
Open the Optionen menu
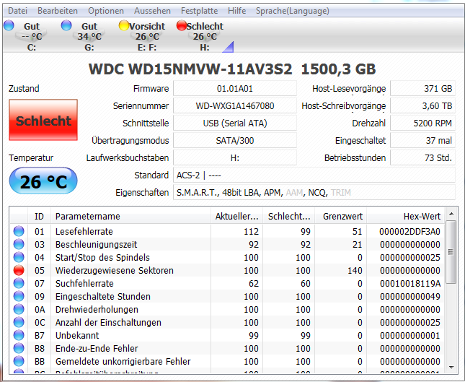pyautogui.click(x=106, y=11)
